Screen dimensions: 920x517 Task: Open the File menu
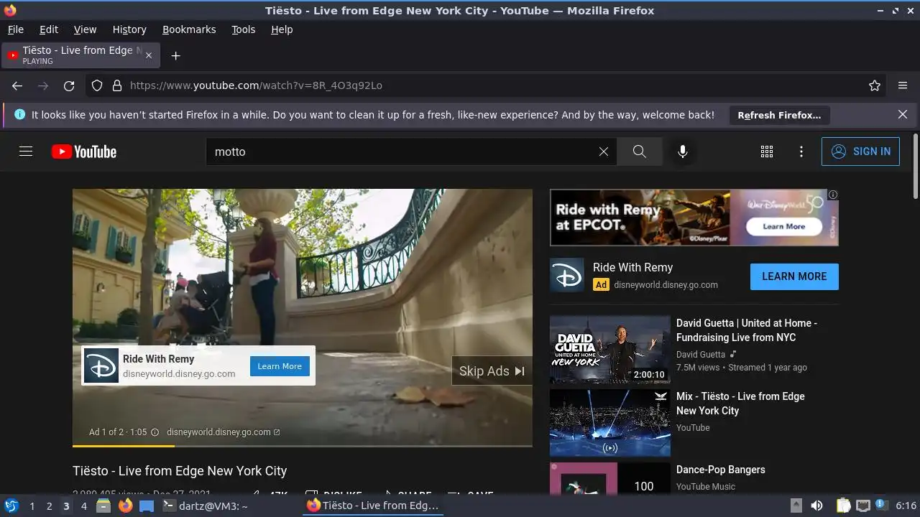pos(15,29)
